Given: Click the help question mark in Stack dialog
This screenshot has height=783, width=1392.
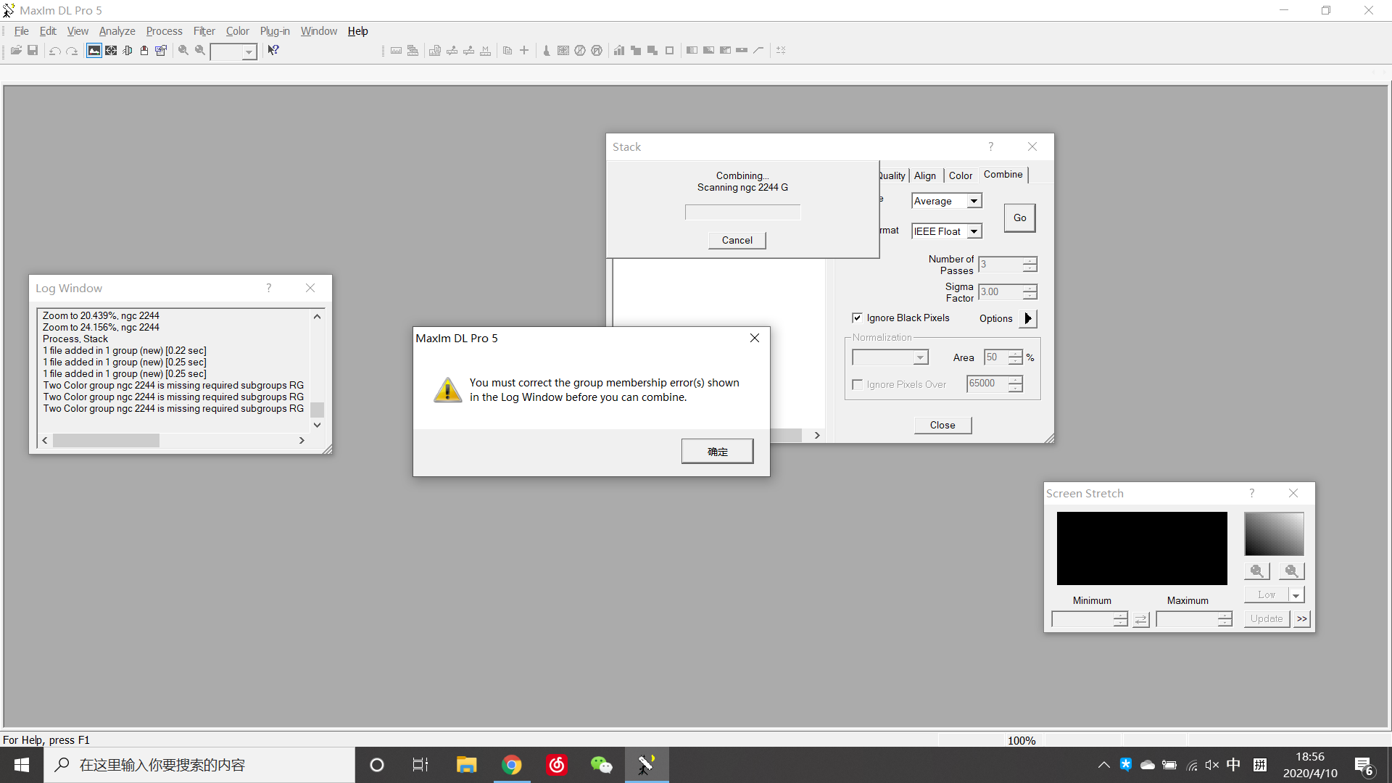Looking at the screenshot, I should [990, 146].
